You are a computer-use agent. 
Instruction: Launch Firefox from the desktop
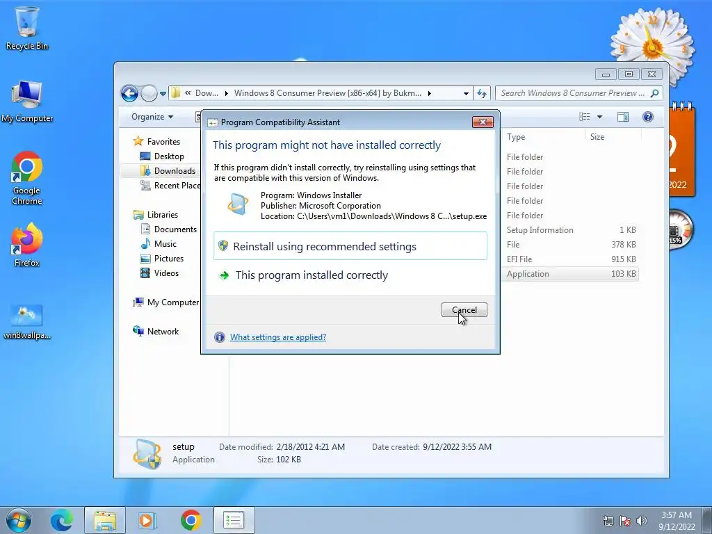click(x=27, y=244)
